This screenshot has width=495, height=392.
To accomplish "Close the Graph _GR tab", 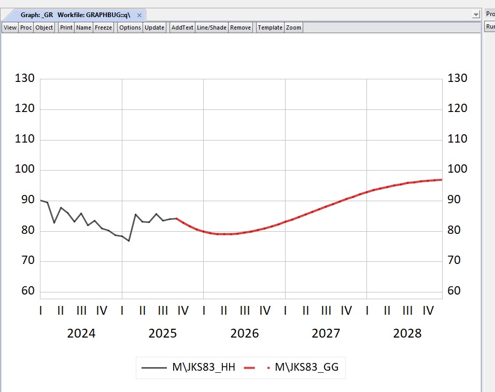I will (x=139, y=16).
